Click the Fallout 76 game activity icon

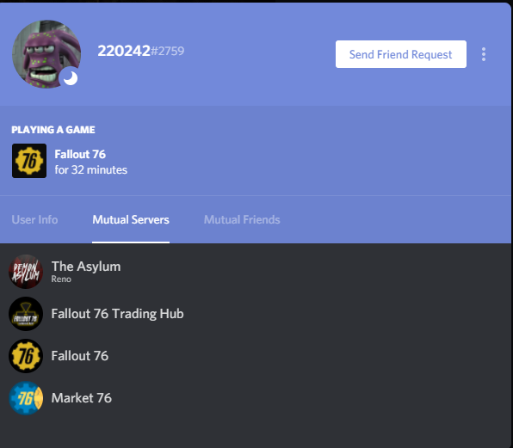coord(29,161)
